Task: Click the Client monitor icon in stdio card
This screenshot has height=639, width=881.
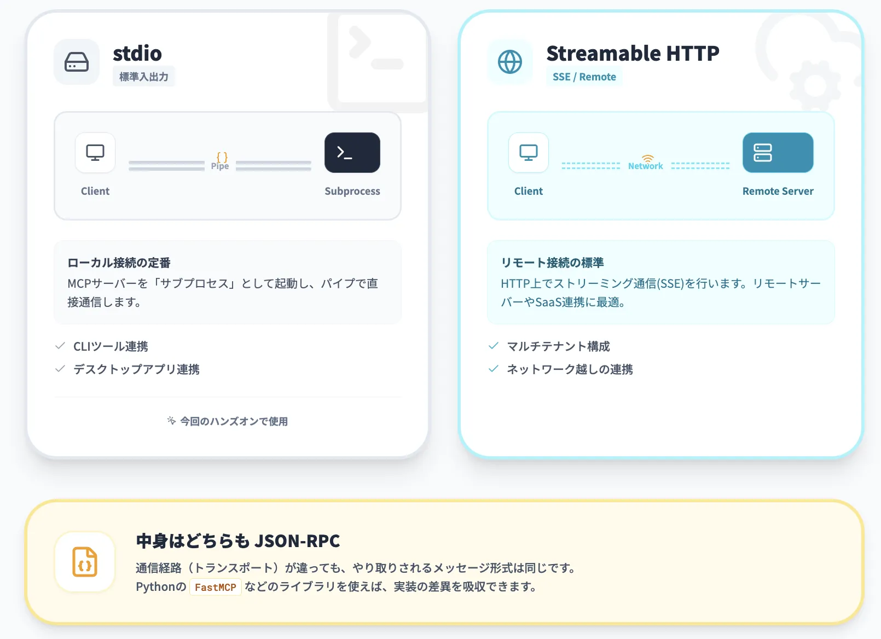Action: (95, 153)
